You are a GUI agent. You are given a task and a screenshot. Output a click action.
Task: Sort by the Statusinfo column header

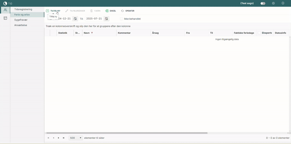coord(281,33)
